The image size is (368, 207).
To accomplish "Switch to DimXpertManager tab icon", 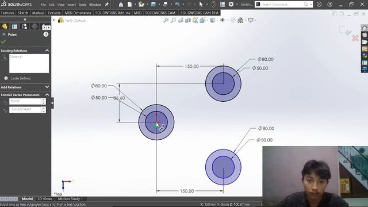I will [x=34, y=26].
